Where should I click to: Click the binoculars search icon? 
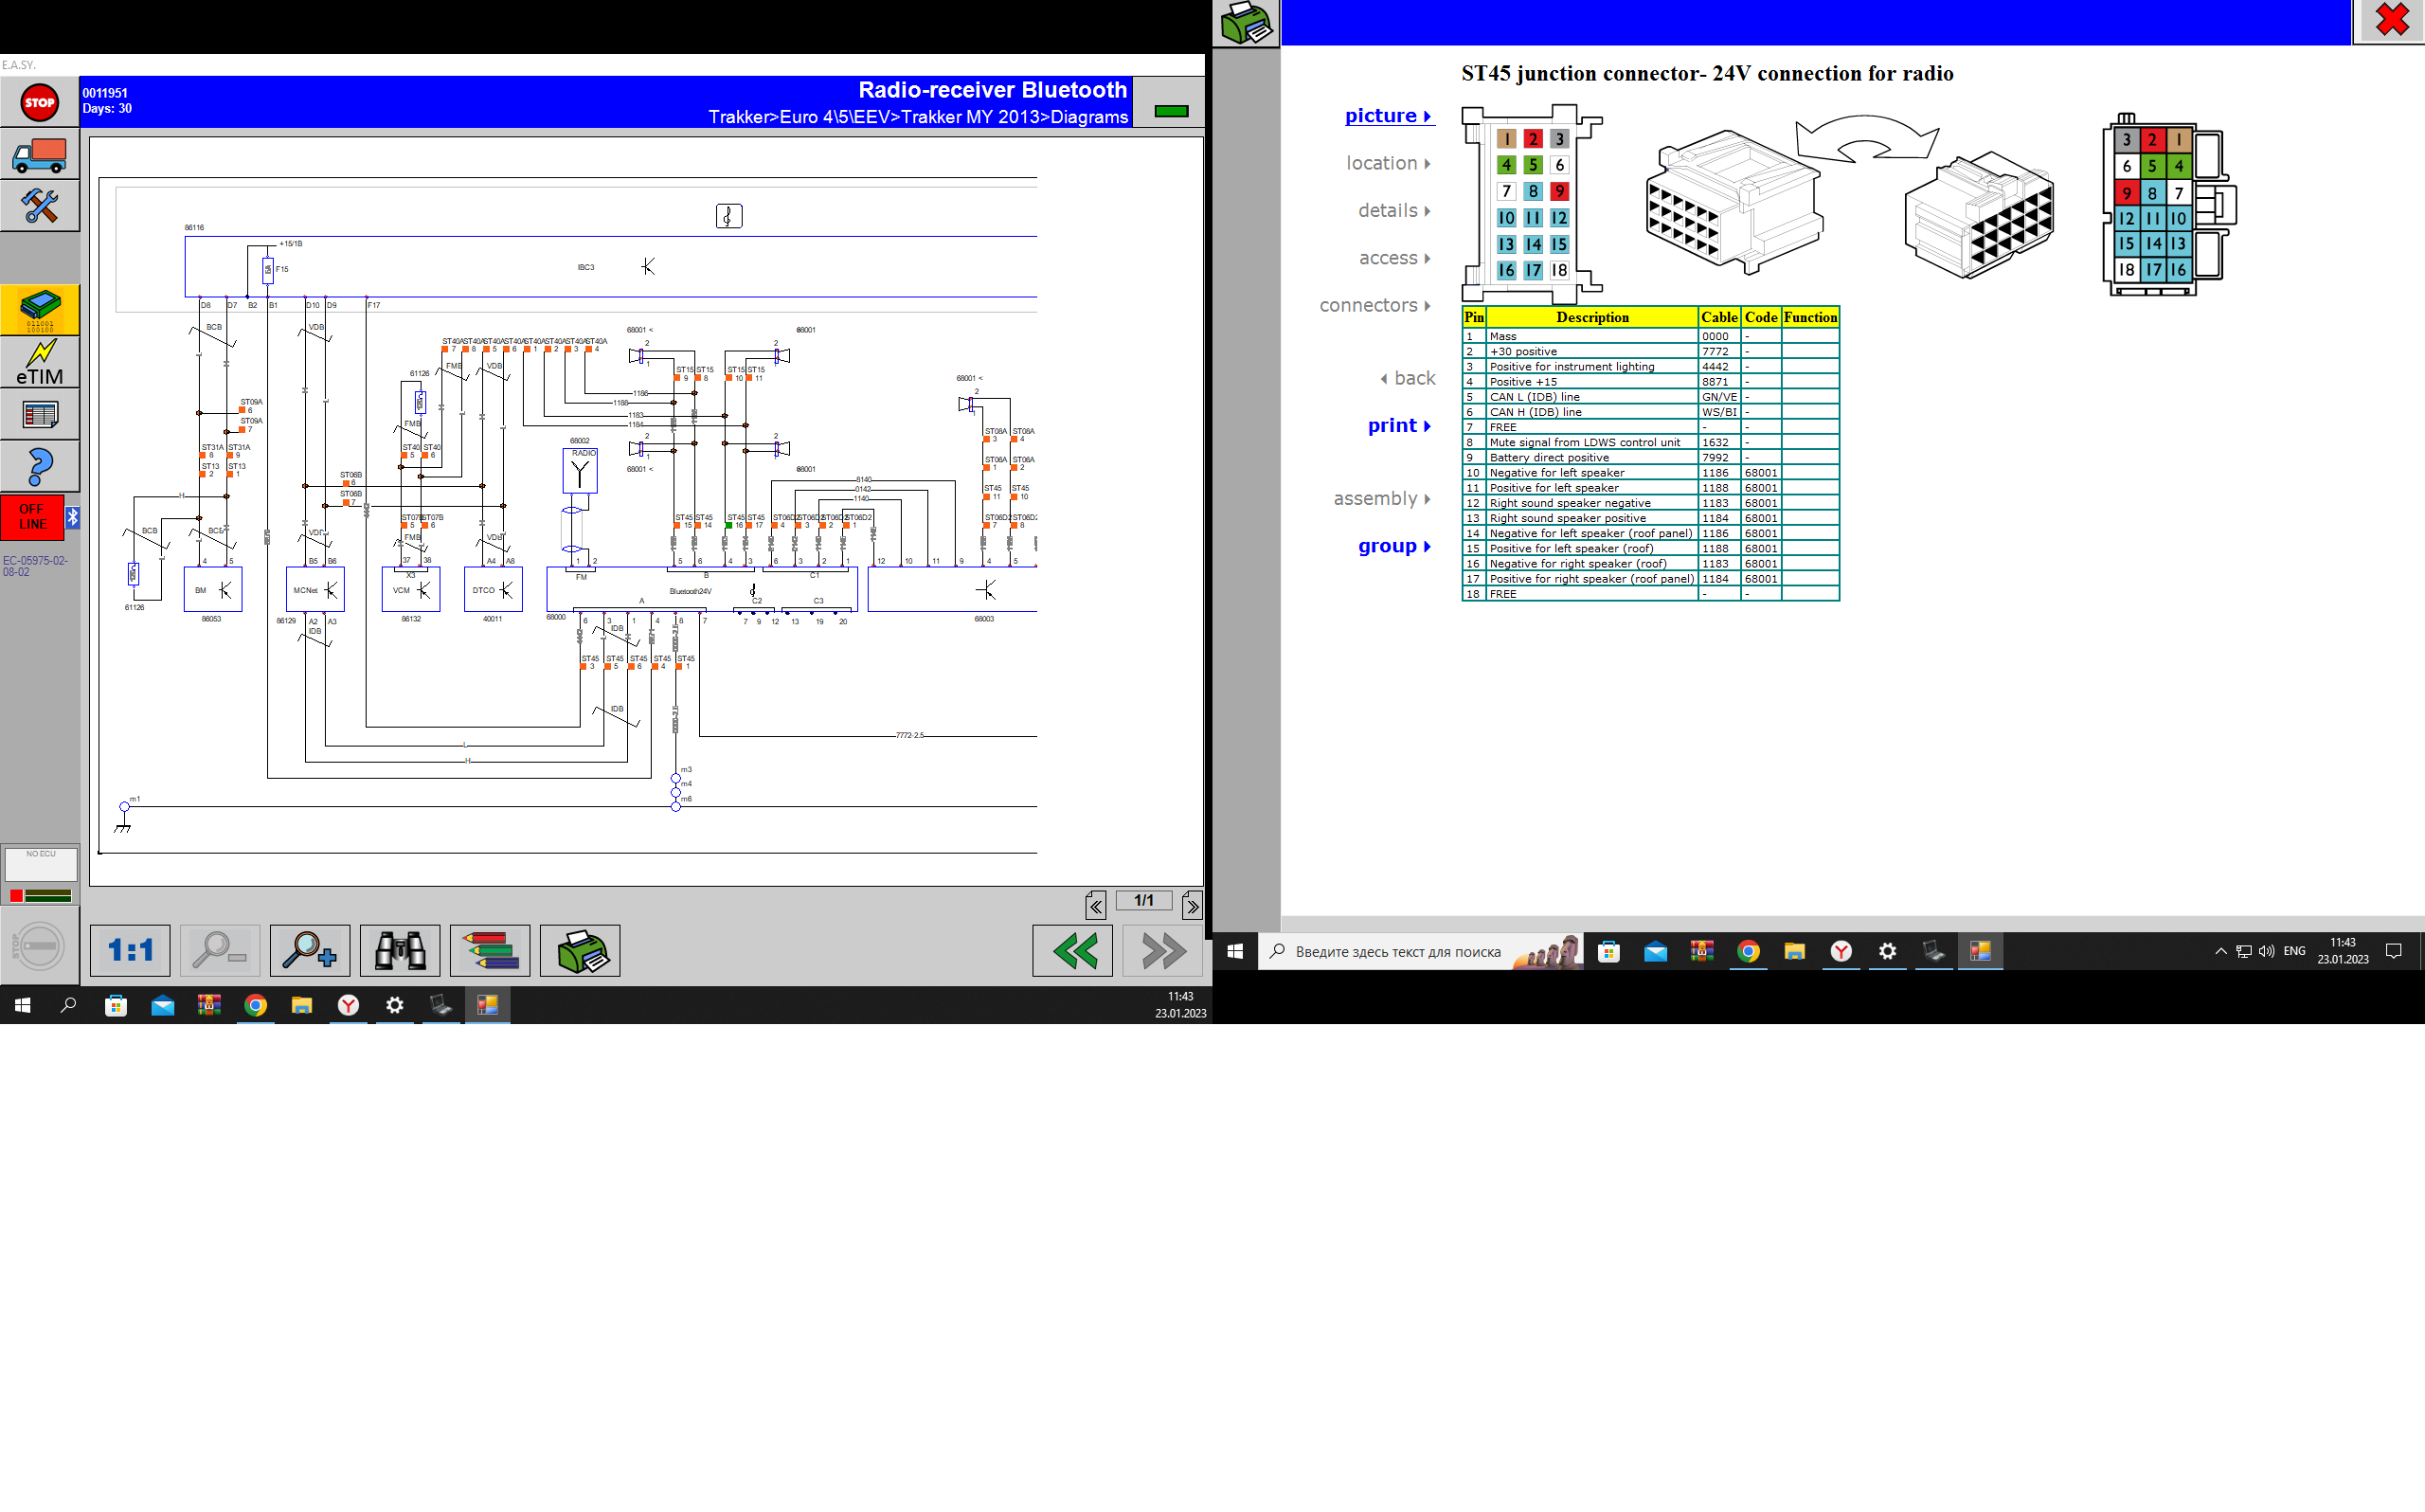click(400, 950)
